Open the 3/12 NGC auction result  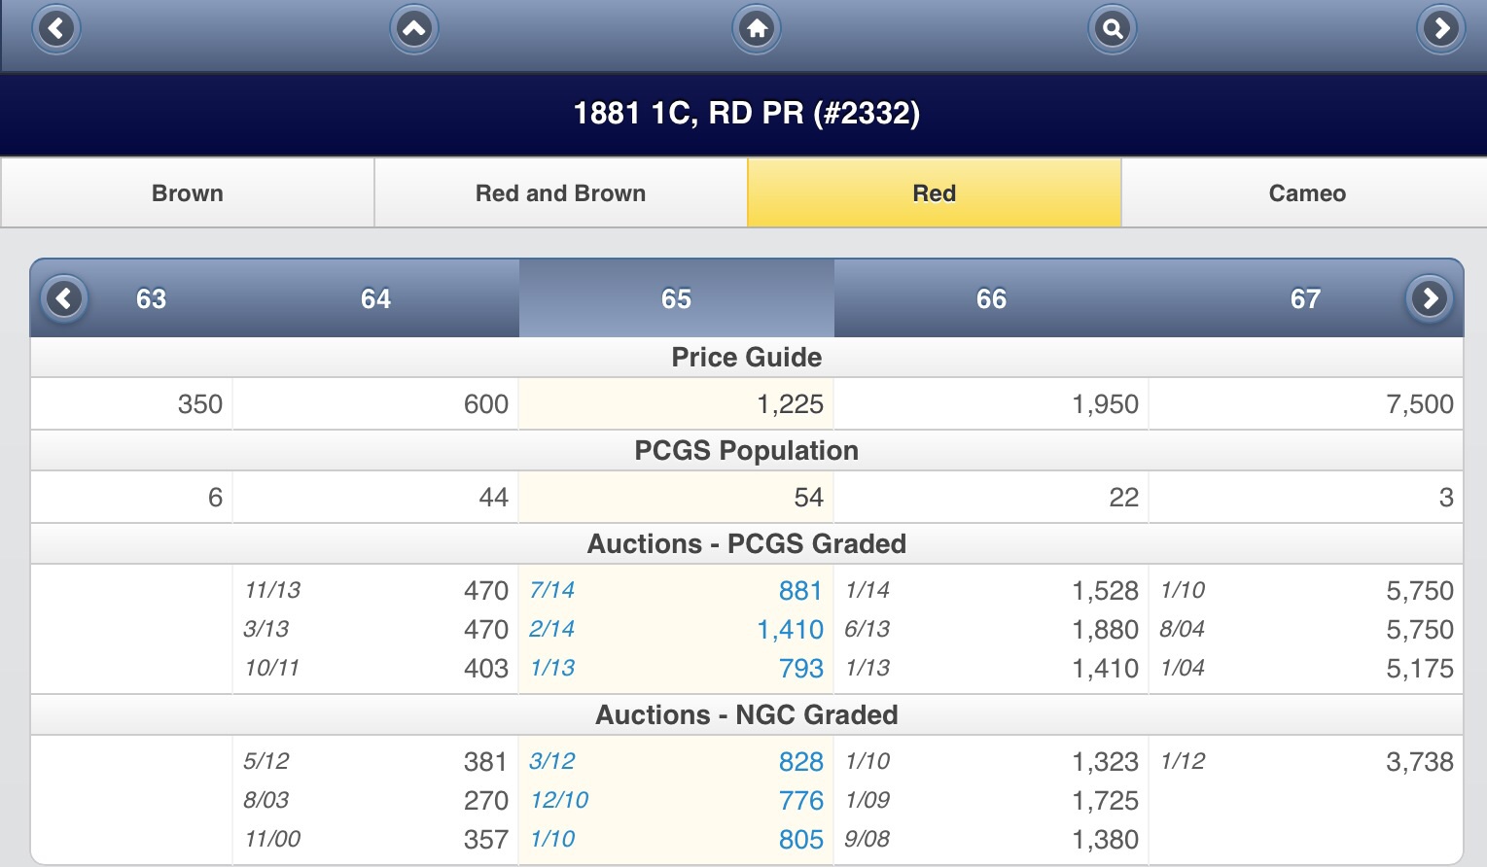[676, 761]
